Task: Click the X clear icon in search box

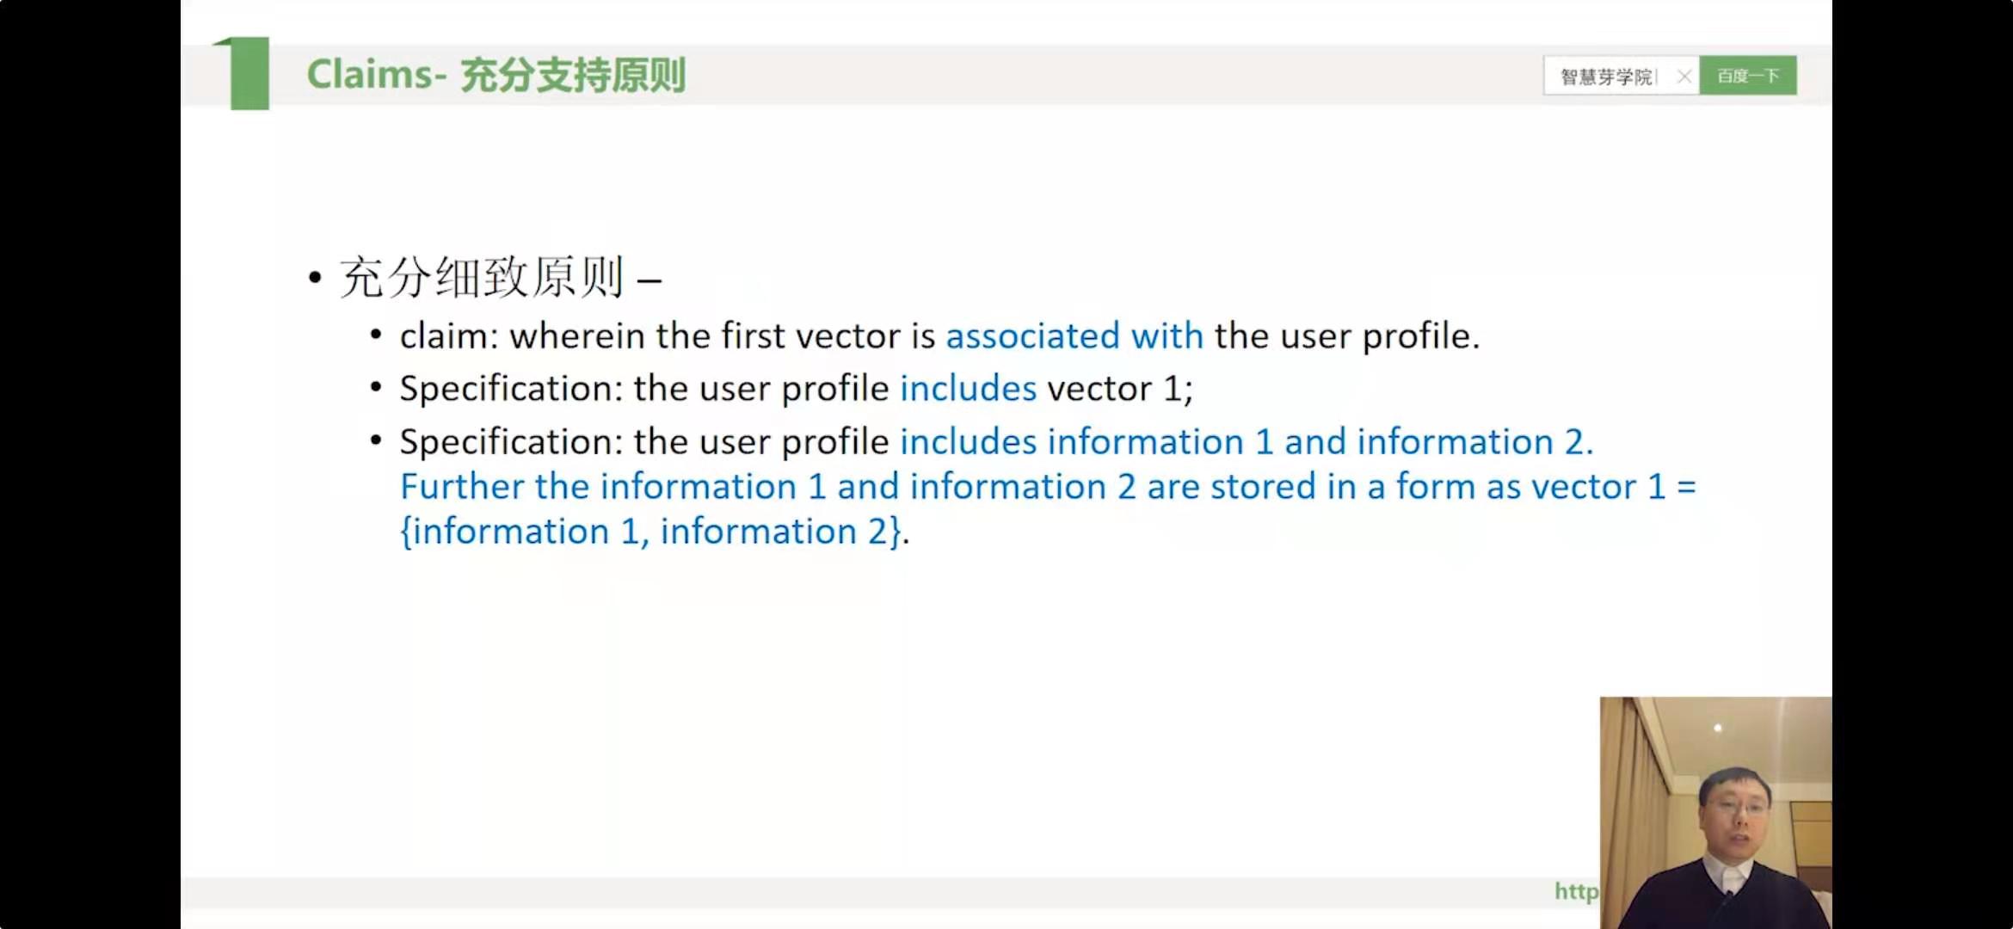Action: pos(1684,77)
